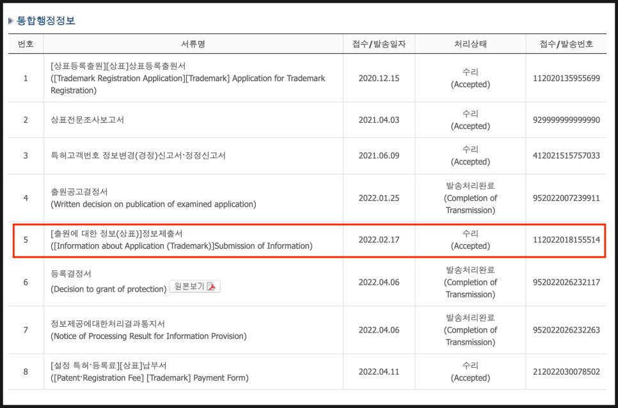Select the 접수/발송일자 column header

click(379, 43)
